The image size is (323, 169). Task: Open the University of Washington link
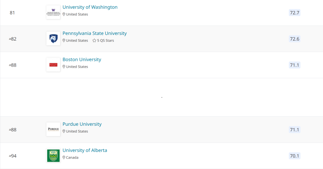[x=90, y=7]
